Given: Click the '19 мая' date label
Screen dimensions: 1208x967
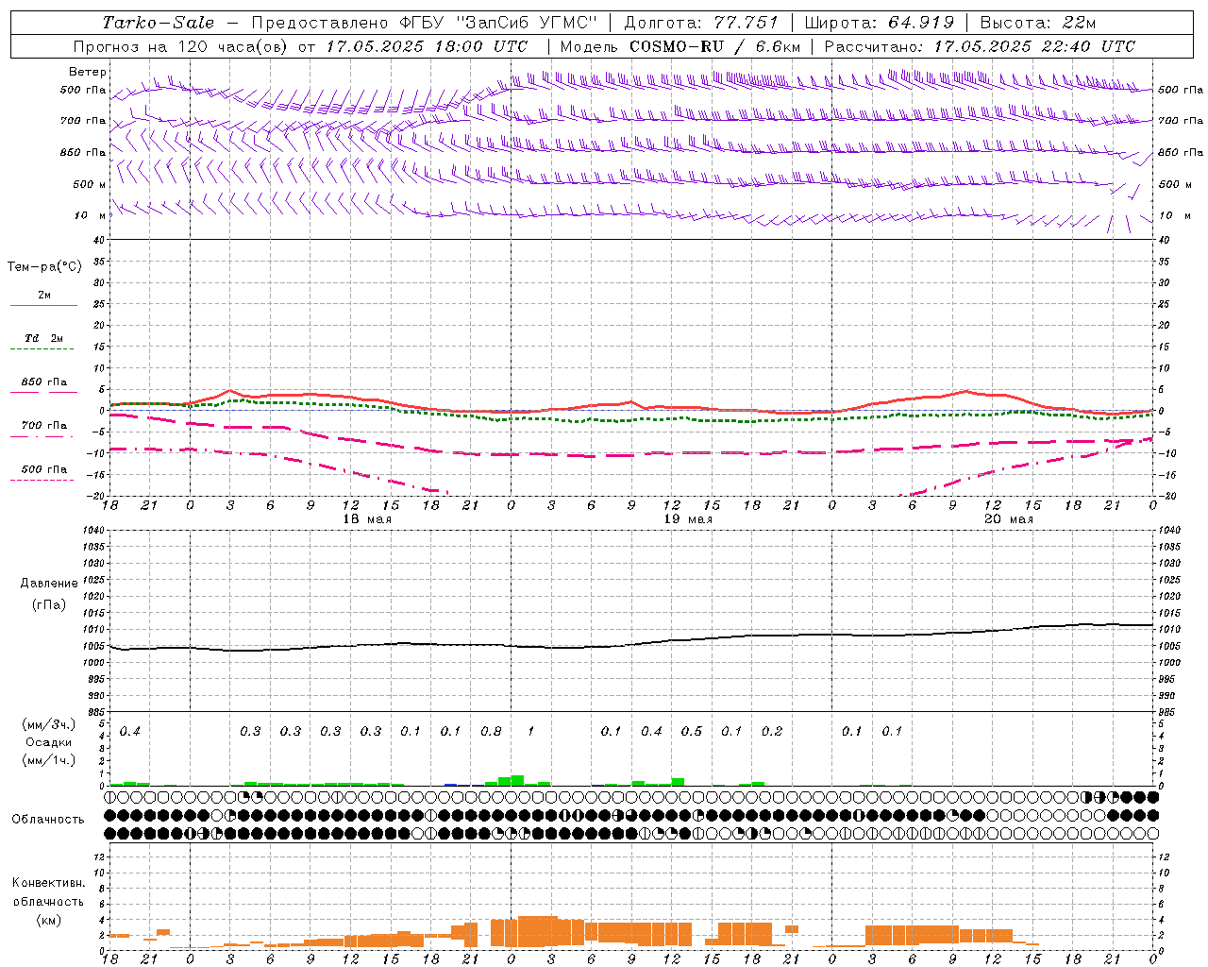Looking at the screenshot, I should point(688,519).
